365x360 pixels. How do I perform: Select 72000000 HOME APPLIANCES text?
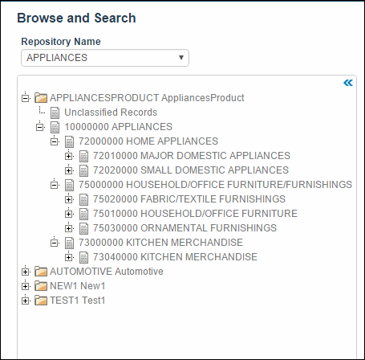[148, 141]
